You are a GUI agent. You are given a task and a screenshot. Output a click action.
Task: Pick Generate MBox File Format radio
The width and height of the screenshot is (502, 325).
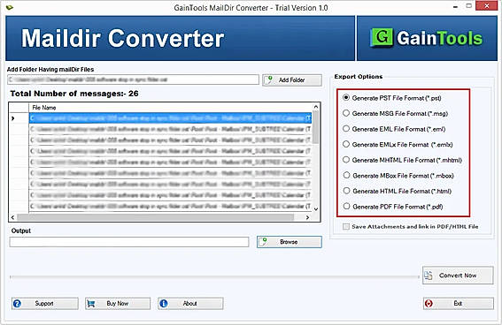[x=346, y=175]
